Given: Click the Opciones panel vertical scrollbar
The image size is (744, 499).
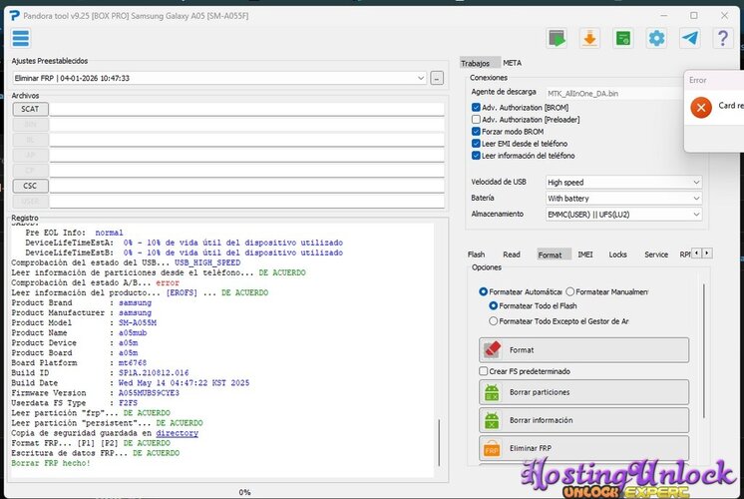Looking at the screenshot, I should 704,351.
